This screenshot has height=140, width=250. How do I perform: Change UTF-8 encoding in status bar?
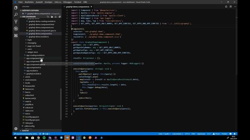187,134
